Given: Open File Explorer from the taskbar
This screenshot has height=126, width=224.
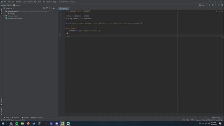Looking at the screenshot, I should coord(22,124).
